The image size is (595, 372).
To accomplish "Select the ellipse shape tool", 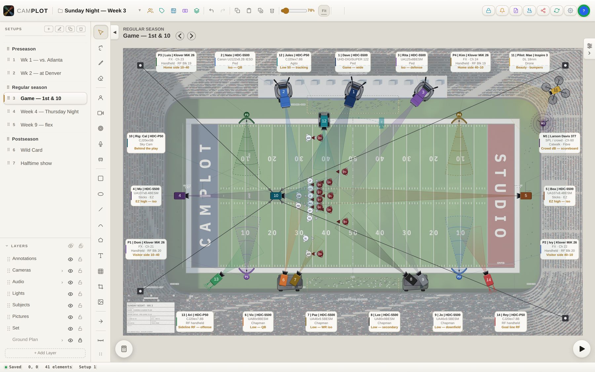I will 101,194.
